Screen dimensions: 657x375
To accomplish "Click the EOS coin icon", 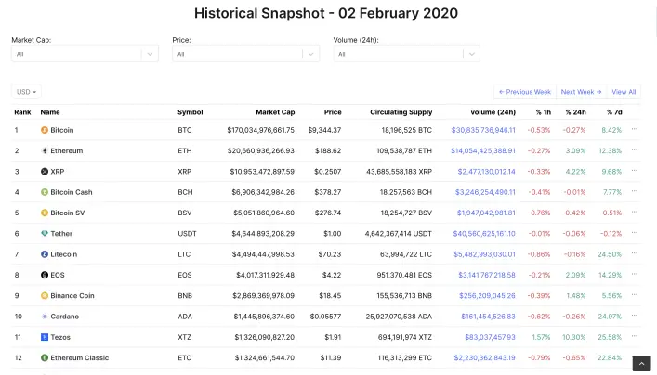I will coord(45,275).
